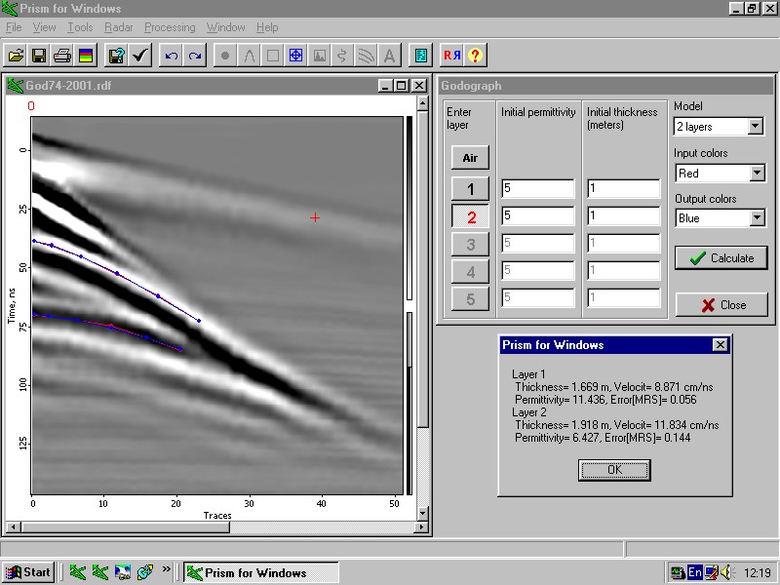Click the disabled layer 5 button

pos(470,299)
